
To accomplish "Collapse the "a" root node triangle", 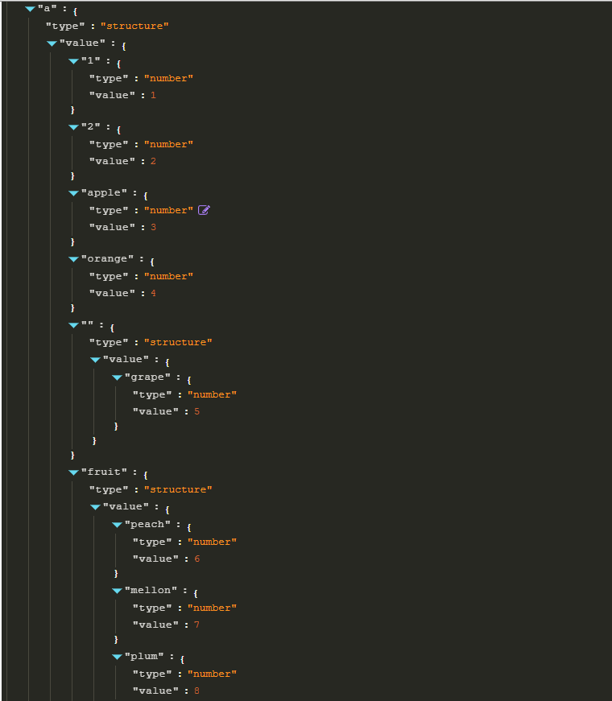I will click(x=30, y=9).
